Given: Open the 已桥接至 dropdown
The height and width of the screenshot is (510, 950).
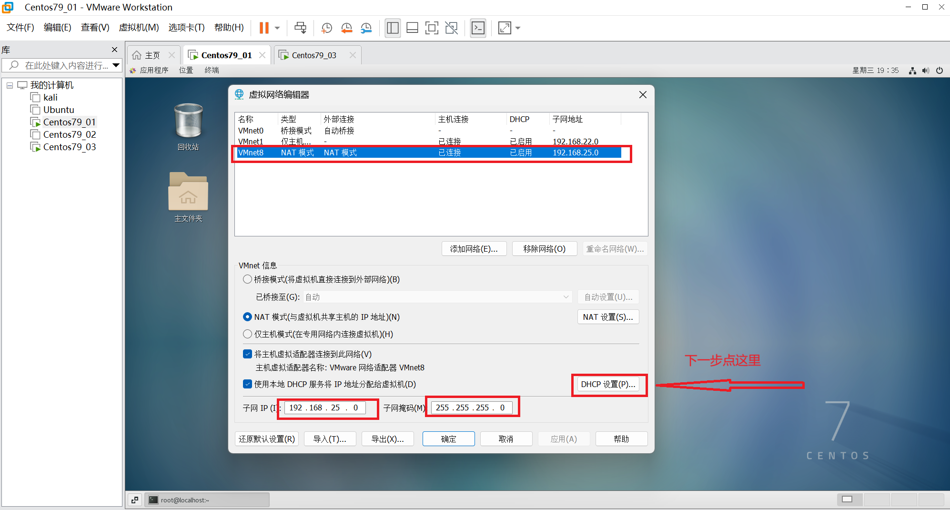Looking at the screenshot, I should click(437, 297).
